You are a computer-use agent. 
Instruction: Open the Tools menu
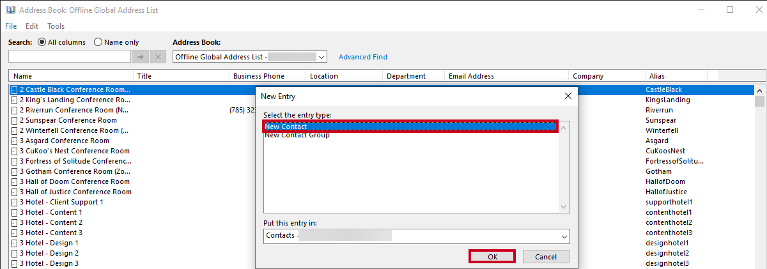click(56, 26)
